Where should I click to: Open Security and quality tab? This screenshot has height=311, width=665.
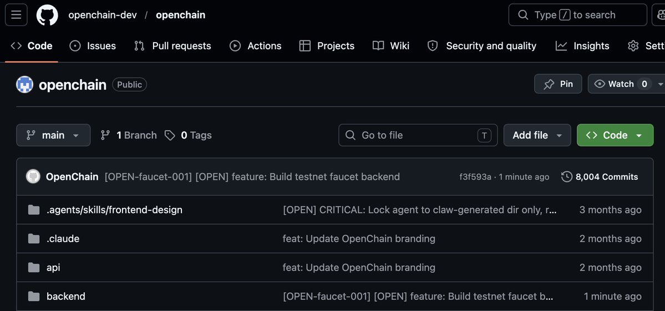[482, 46]
